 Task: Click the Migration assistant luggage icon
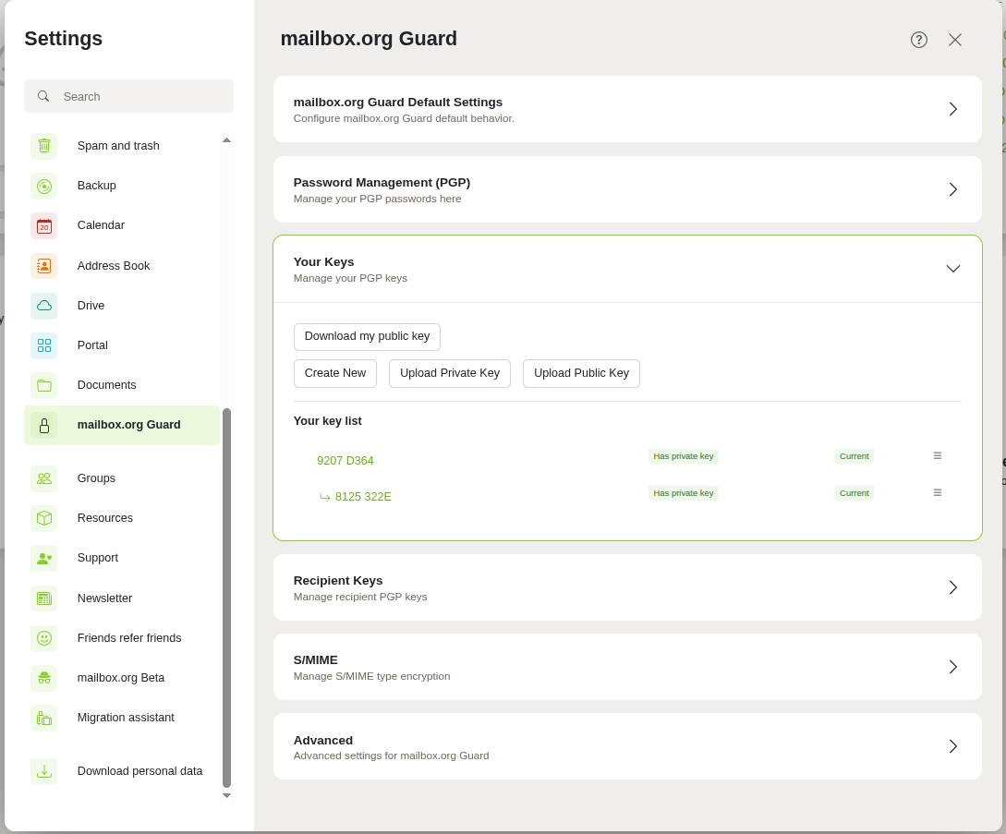44,718
